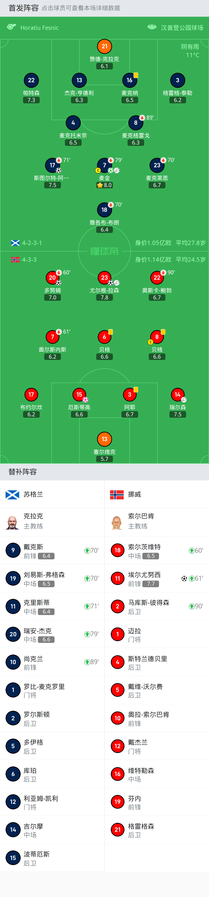Image resolution: width=209 pixels, height=897 pixels.
Task: Click 替补阵容 section heading
Action: point(22,472)
